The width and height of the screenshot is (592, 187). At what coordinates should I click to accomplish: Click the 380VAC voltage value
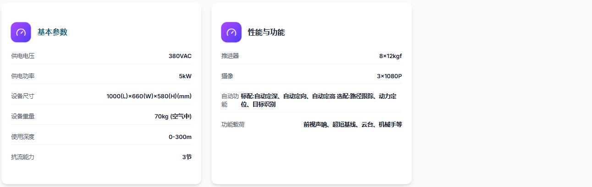[180, 56]
